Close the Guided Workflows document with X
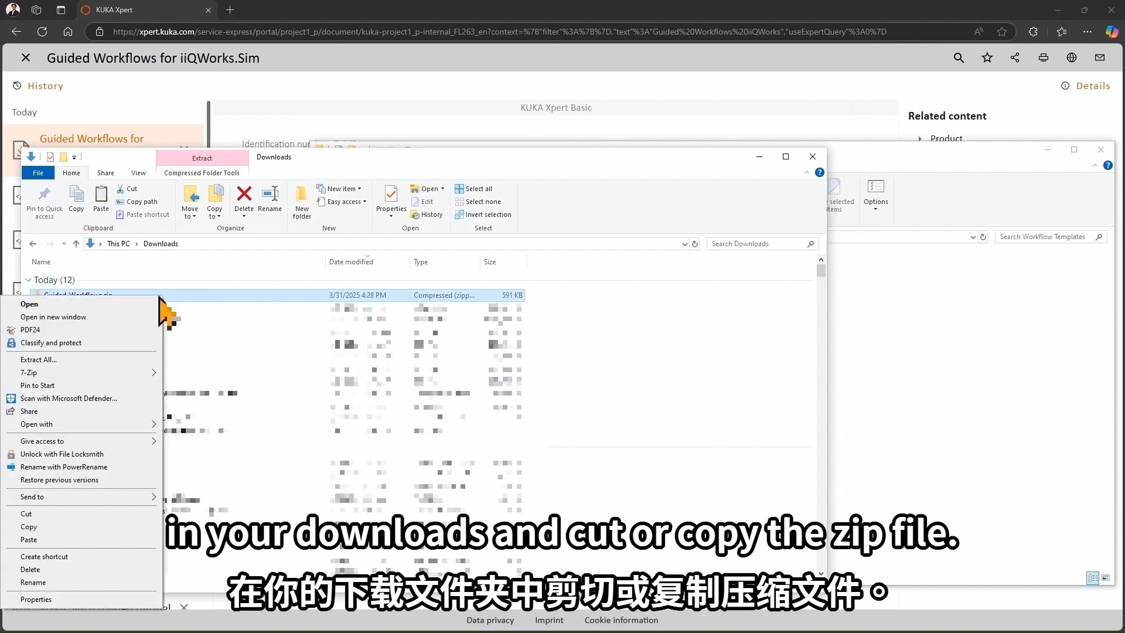The width and height of the screenshot is (1125, 633). (26, 57)
